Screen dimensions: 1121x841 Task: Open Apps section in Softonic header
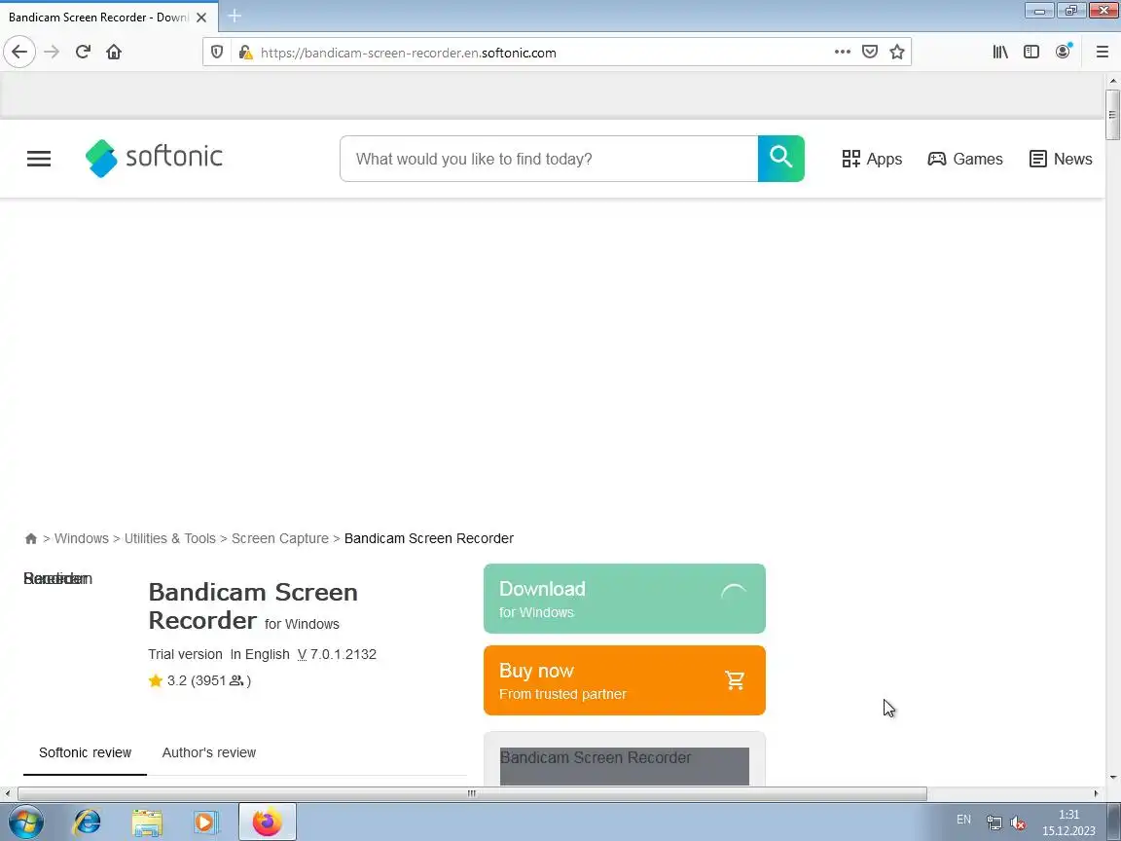point(872,159)
